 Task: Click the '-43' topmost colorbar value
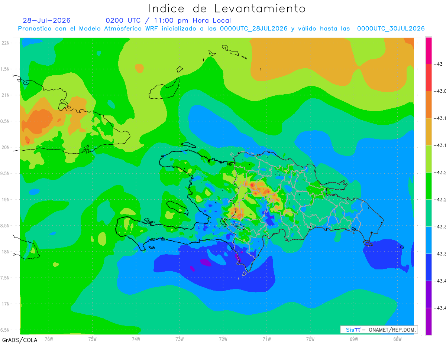(439, 64)
